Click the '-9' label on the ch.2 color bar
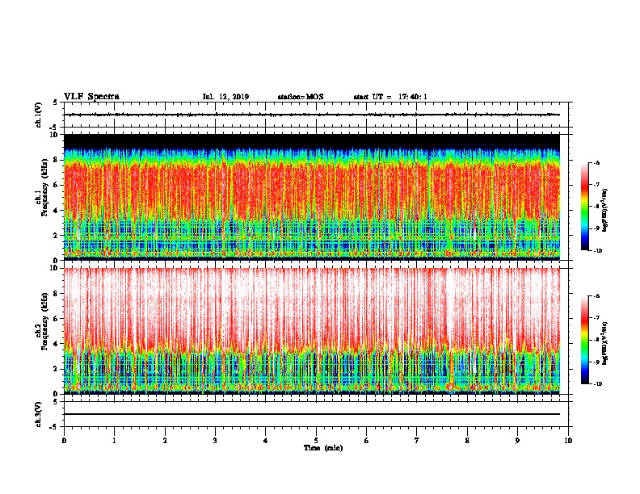640x494 pixels. [596, 362]
